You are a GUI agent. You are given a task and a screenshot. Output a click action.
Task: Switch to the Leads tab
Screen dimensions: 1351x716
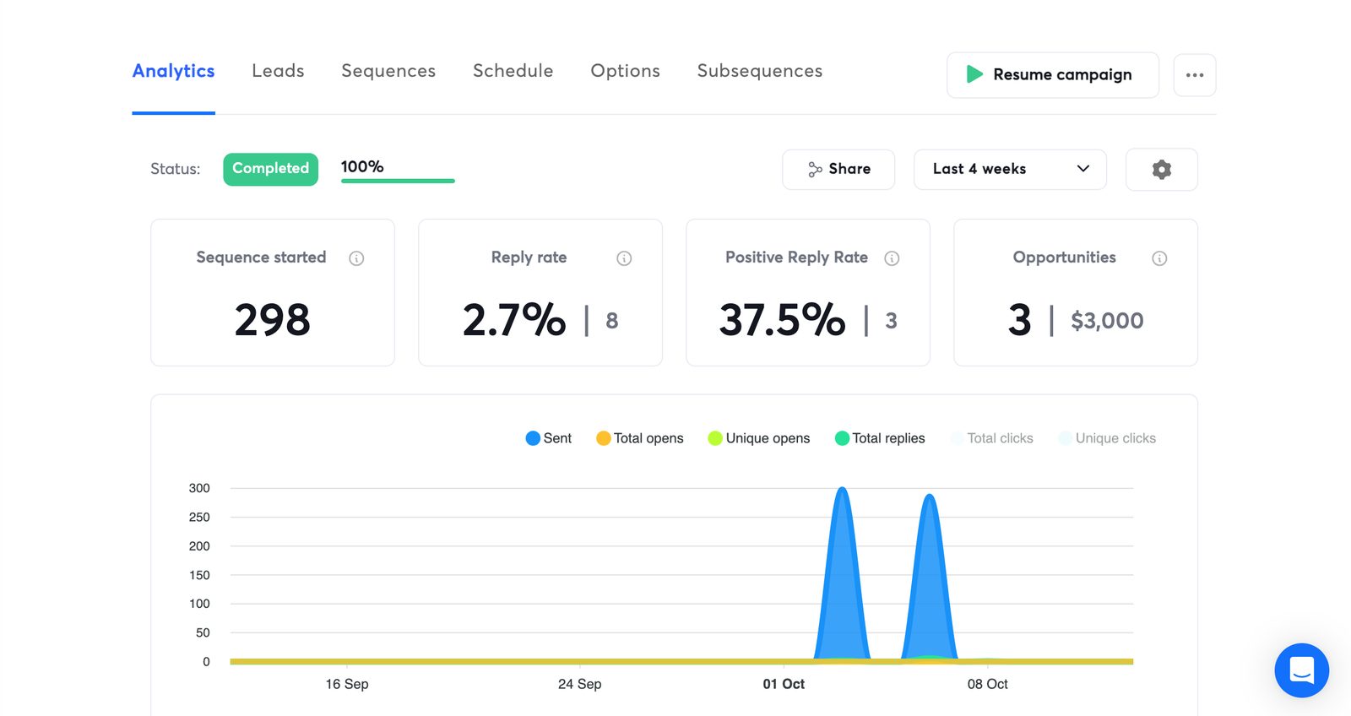click(278, 71)
